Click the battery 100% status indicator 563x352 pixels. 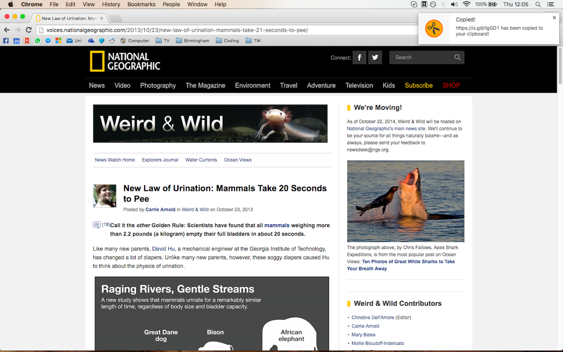point(486,4)
